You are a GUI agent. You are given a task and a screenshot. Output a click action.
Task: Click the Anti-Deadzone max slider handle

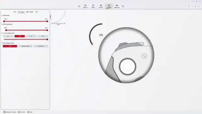click(47, 30)
